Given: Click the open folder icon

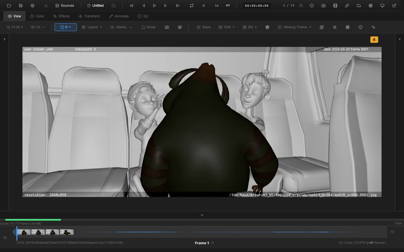Looking at the screenshot, I should tap(9, 6).
